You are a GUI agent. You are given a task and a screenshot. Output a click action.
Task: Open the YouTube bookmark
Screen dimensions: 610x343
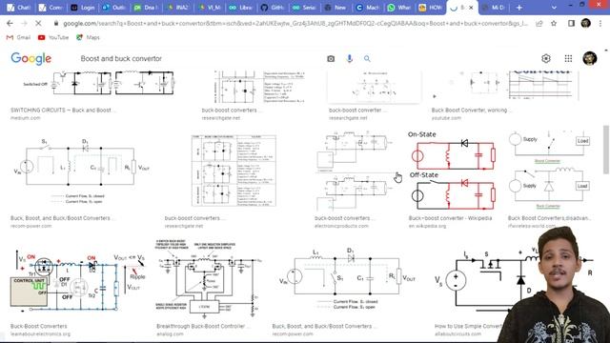[x=53, y=37]
